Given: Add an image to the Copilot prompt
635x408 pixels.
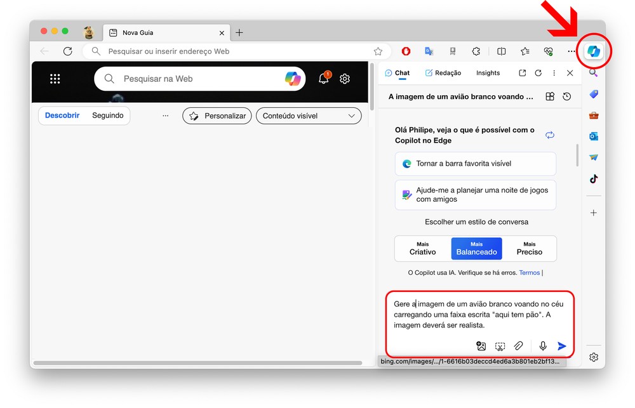Looking at the screenshot, I should click(481, 346).
